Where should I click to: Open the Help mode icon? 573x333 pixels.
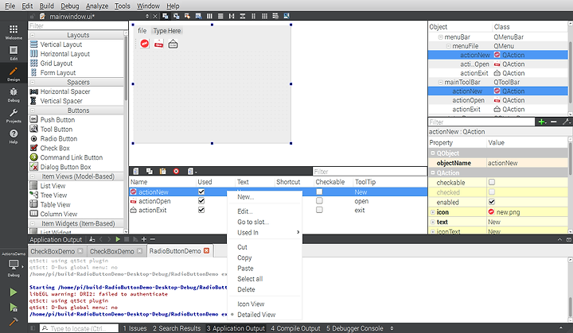point(14,136)
